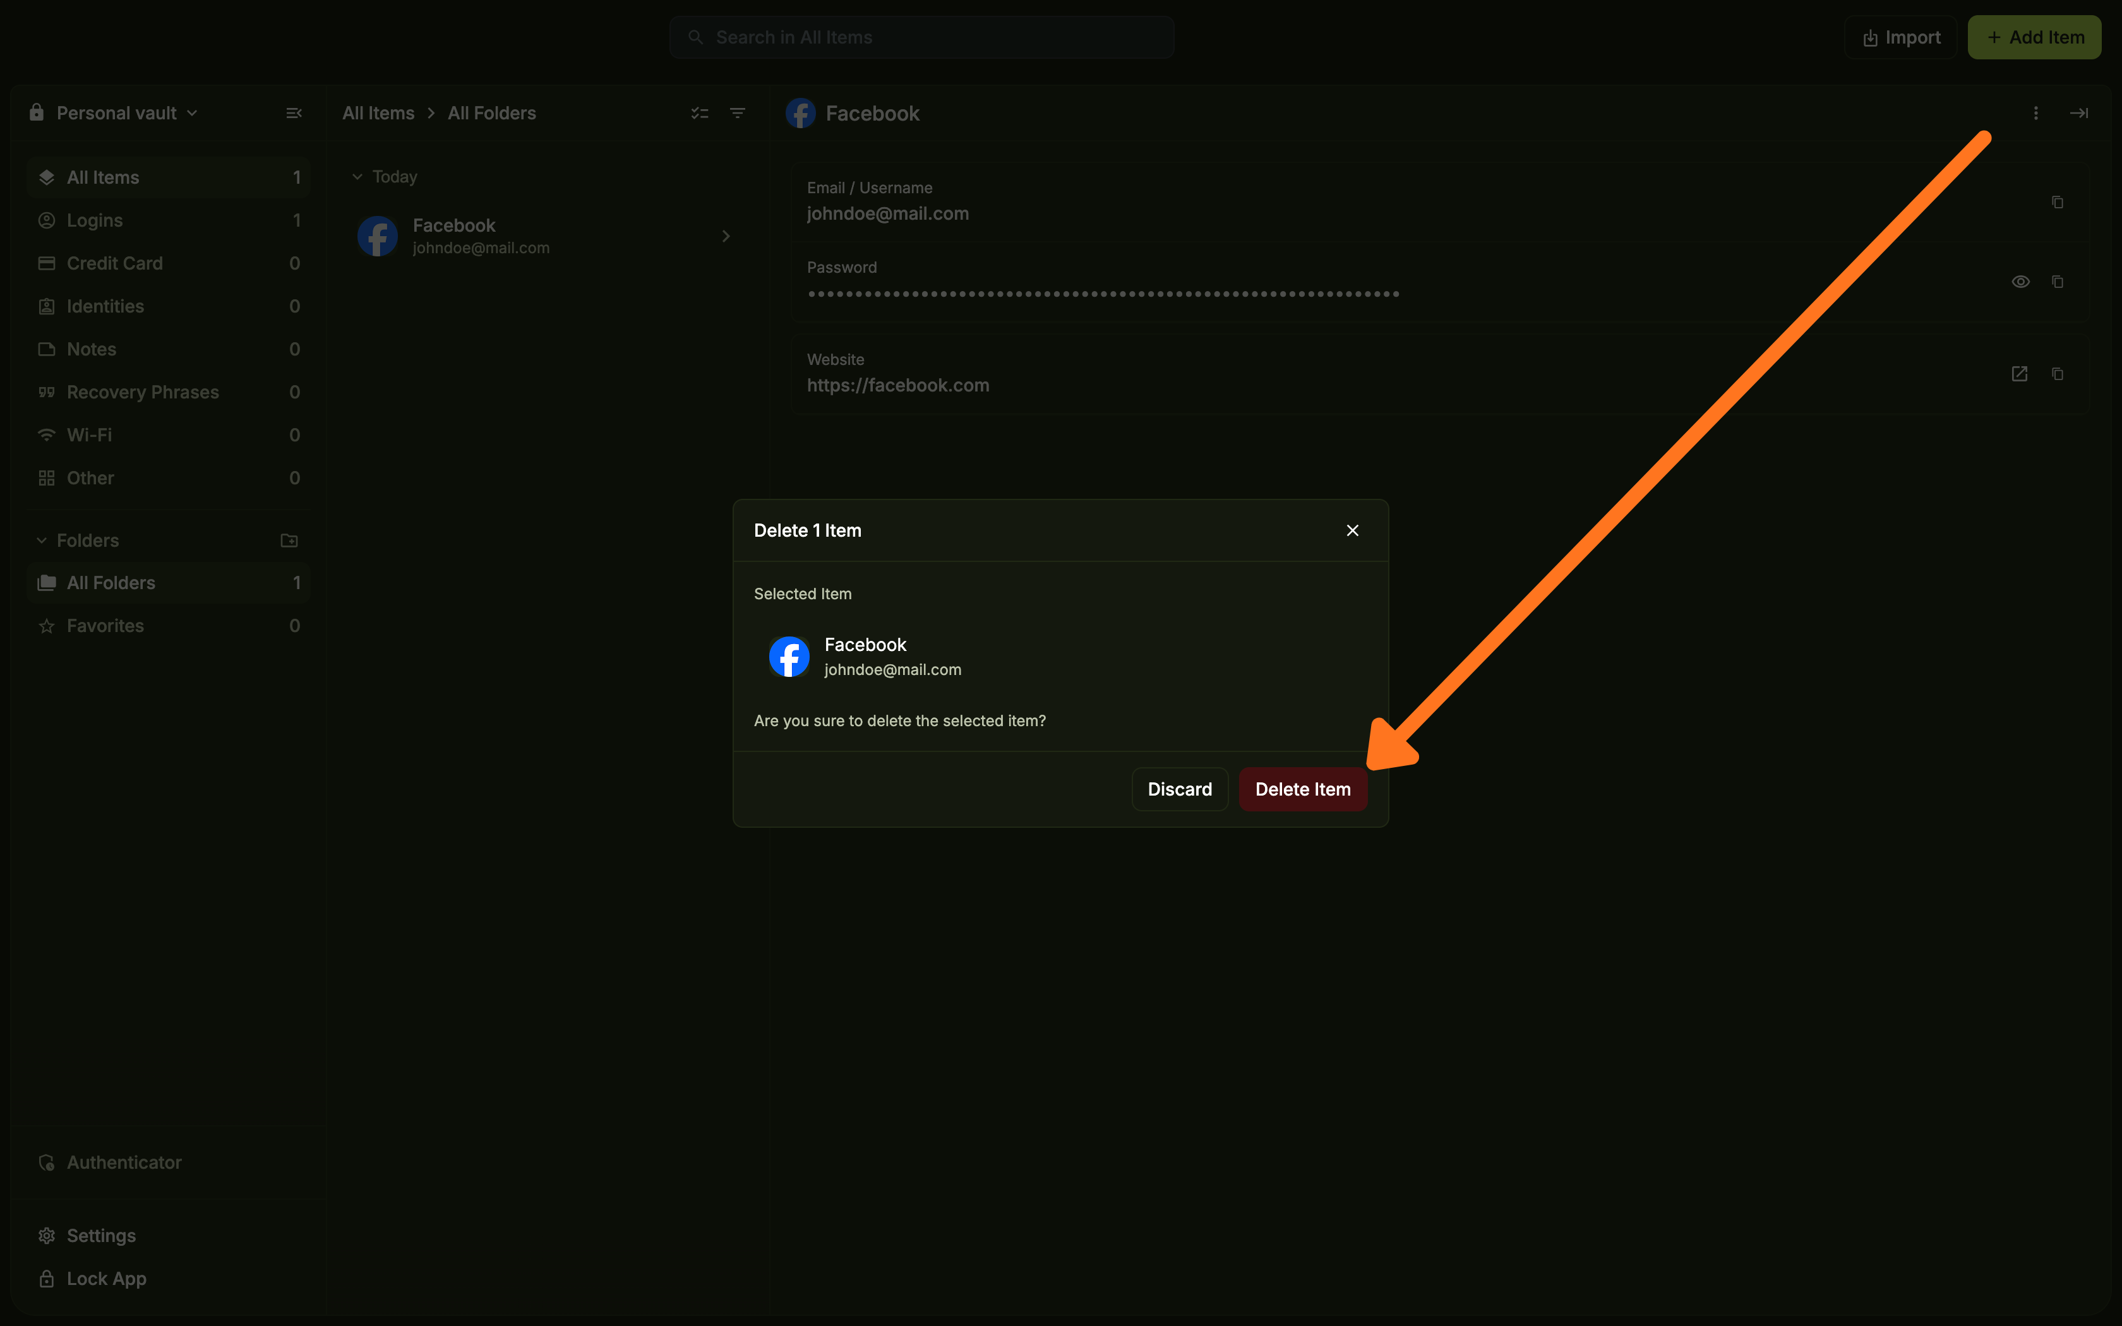Select All Folders in sidebar
The image size is (2122, 1326).
pos(169,582)
